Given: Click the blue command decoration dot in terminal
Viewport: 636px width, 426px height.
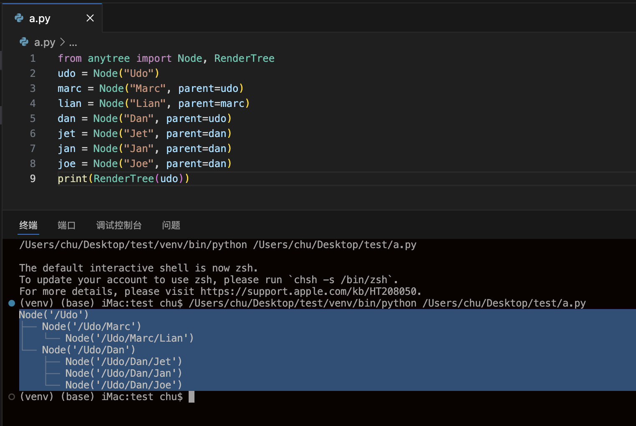Looking at the screenshot, I should (x=12, y=303).
